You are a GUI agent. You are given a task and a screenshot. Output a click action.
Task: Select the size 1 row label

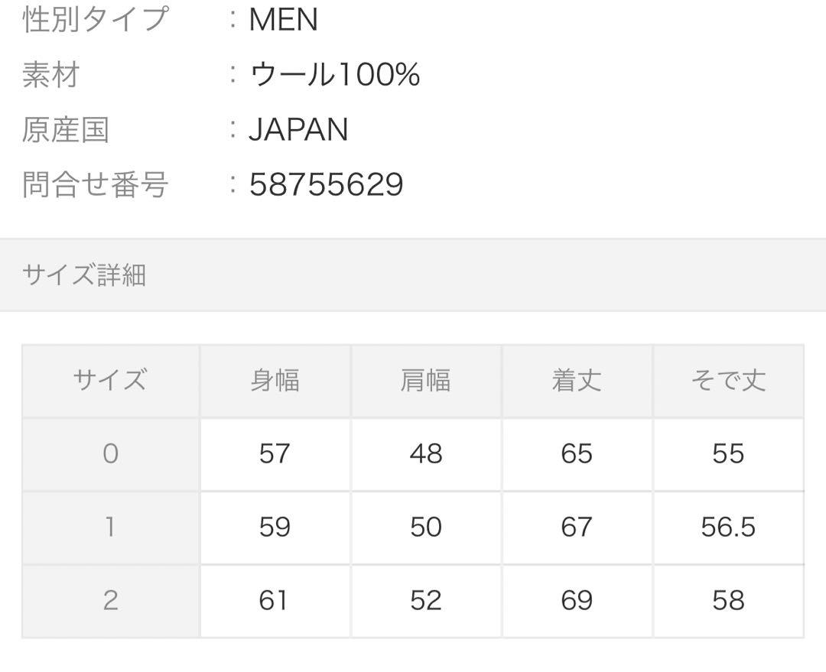pyautogui.click(x=111, y=528)
